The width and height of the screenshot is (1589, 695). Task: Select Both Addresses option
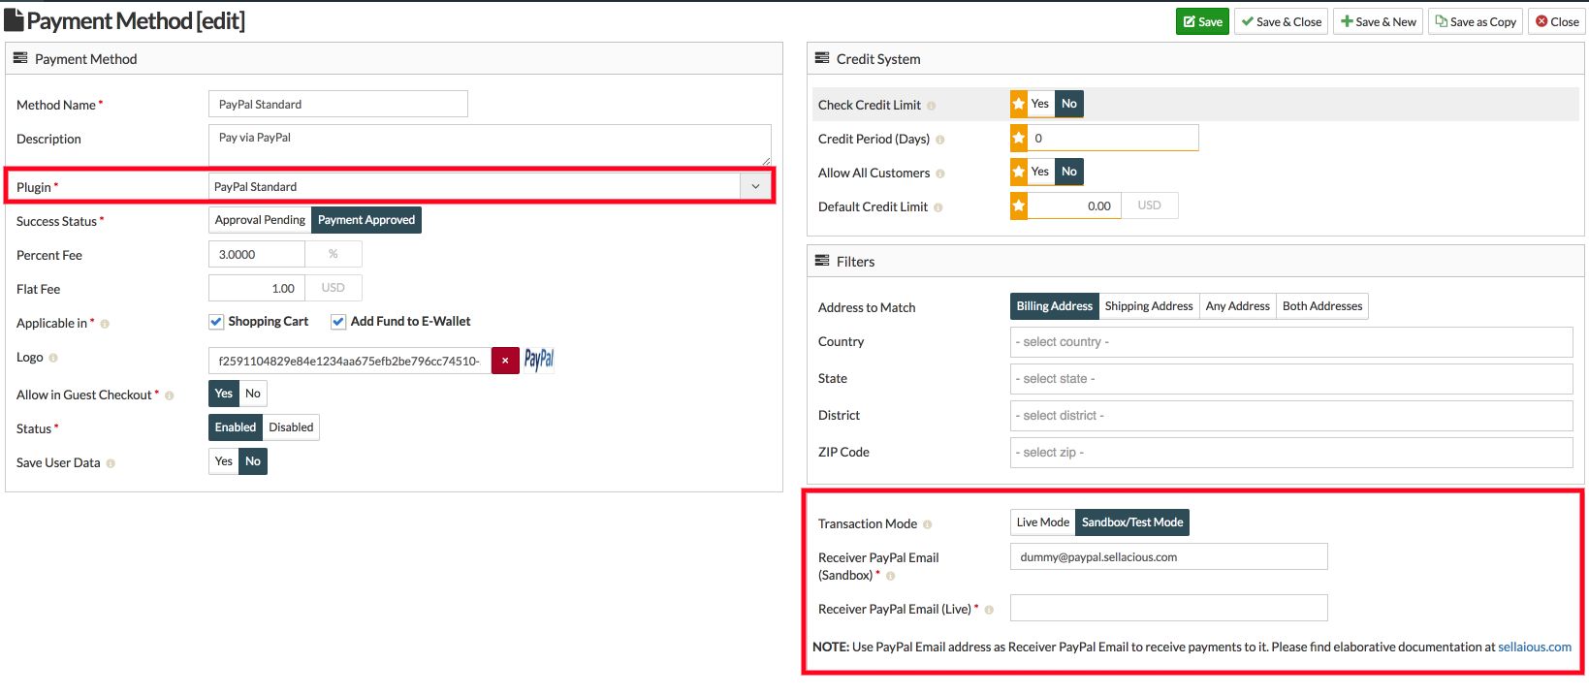click(x=1322, y=306)
